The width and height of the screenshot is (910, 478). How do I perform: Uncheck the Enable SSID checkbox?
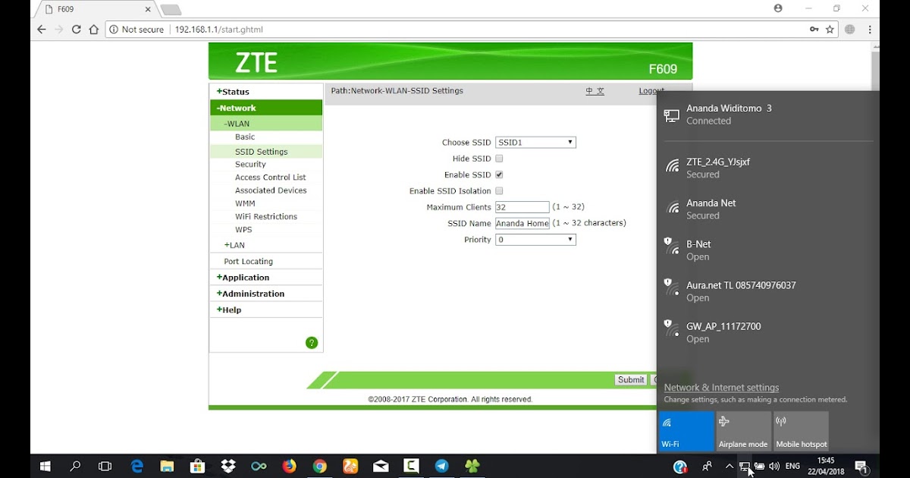[x=499, y=175]
